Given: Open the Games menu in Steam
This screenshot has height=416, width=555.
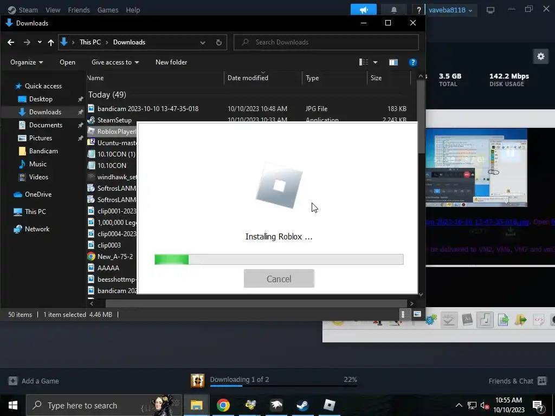Looking at the screenshot, I should [108, 10].
